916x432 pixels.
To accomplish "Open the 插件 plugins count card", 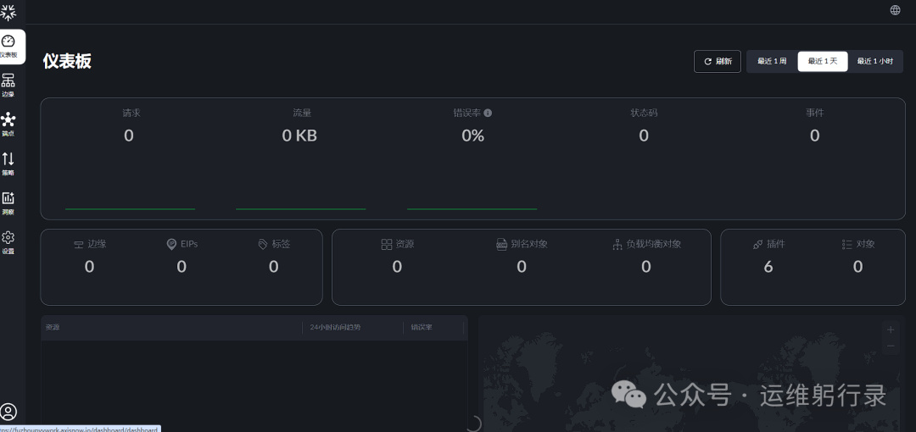I will [x=768, y=257].
